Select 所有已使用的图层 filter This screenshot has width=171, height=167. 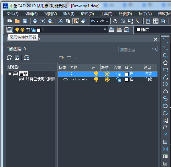40,79
